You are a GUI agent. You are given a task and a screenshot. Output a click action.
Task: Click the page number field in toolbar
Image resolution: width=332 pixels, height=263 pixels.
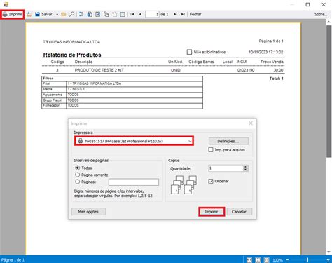(x=152, y=14)
